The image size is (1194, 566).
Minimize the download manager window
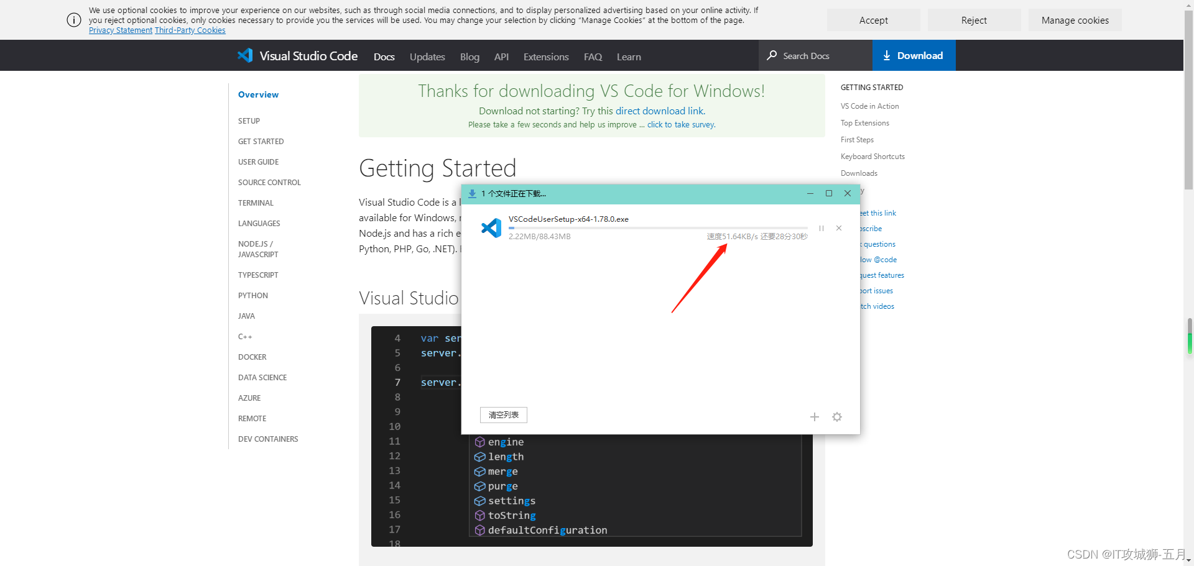(810, 193)
